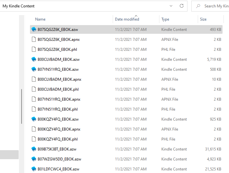This screenshot has width=229, height=173.
Task: Open the address bar history dropdown
Action: [x=171, y=6]
